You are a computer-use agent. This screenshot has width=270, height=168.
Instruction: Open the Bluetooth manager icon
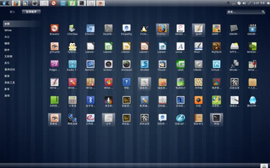90,102
